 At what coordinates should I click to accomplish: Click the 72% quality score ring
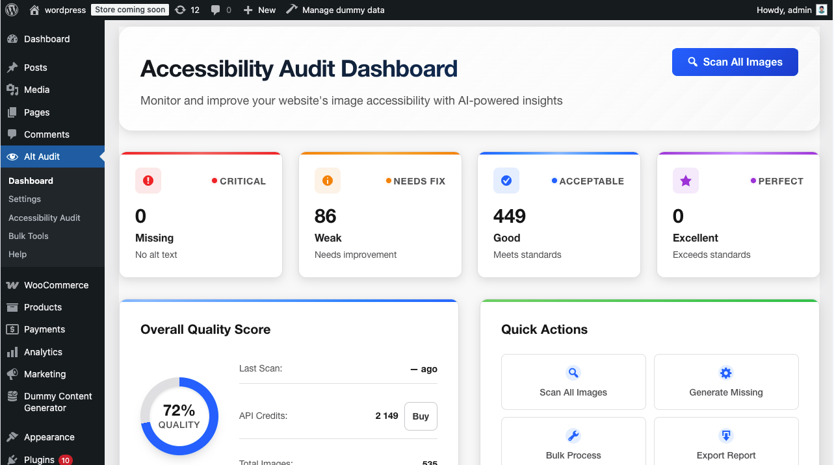(x=179, y=416)
